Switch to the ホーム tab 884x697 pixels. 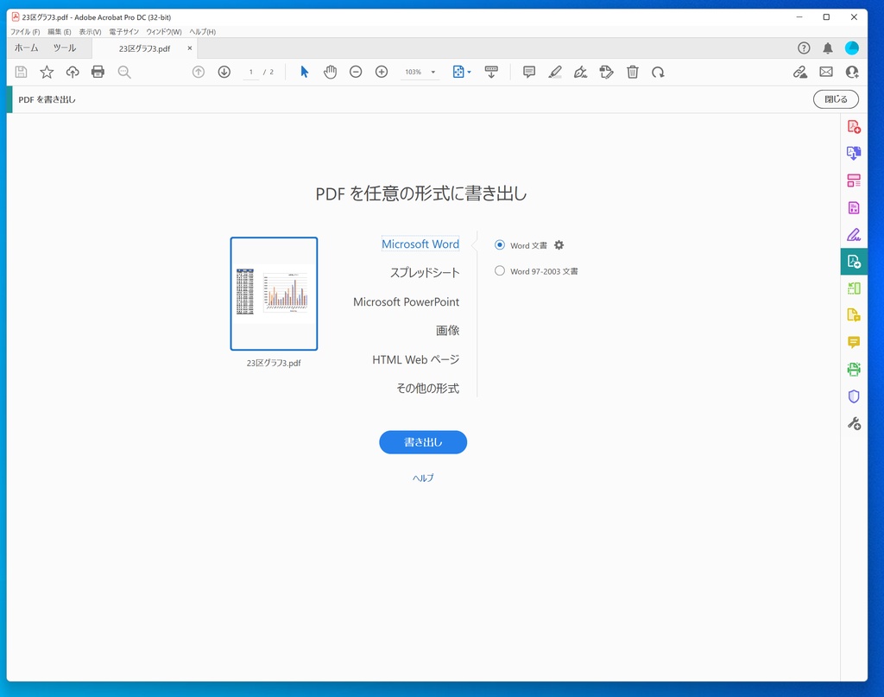[x=27, y=48]
